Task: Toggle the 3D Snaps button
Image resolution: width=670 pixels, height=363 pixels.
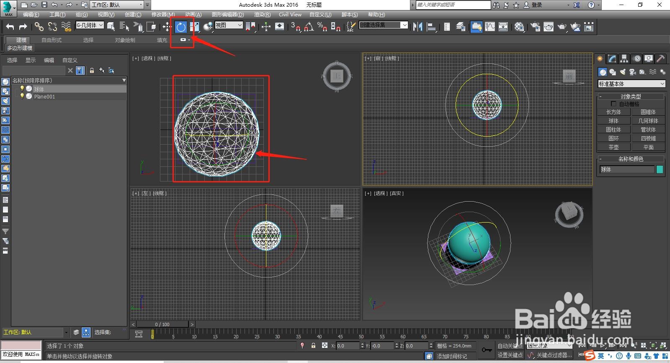Action: (x=295, y=27)
